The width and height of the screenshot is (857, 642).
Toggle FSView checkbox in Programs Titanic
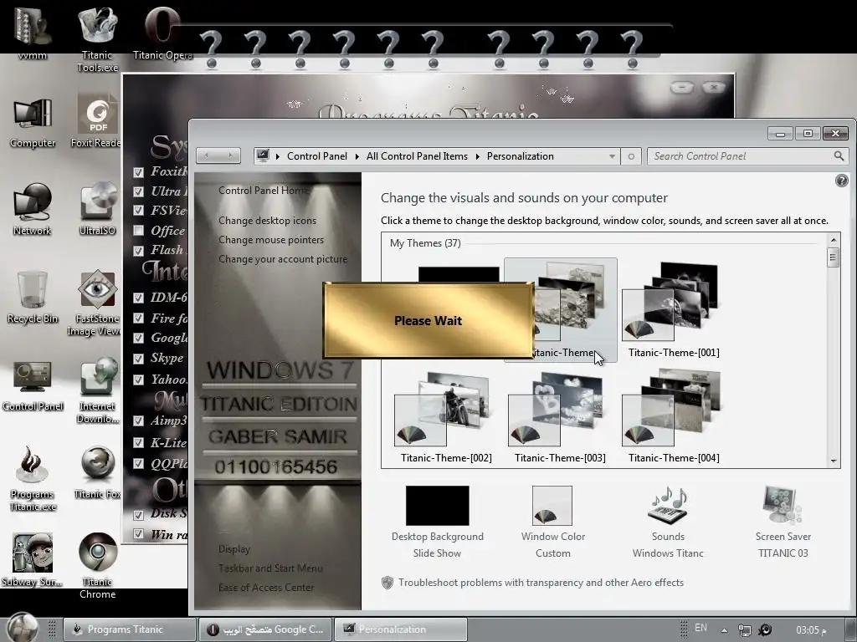point(138,210)
